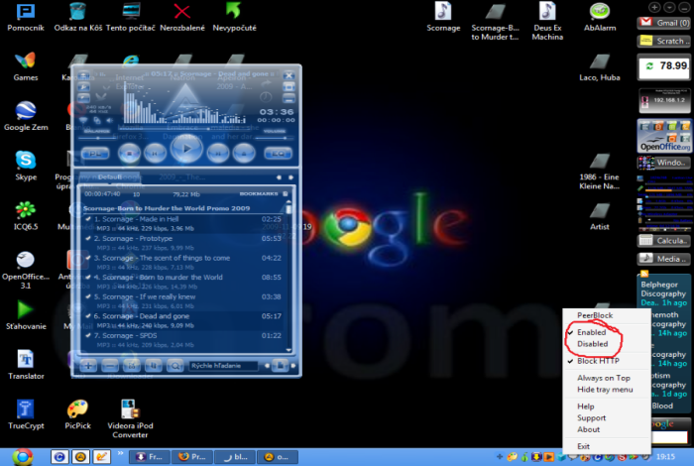Open Tento počítač desktop icon
Viewport: 694px width, 466px height.
[131, 18]
